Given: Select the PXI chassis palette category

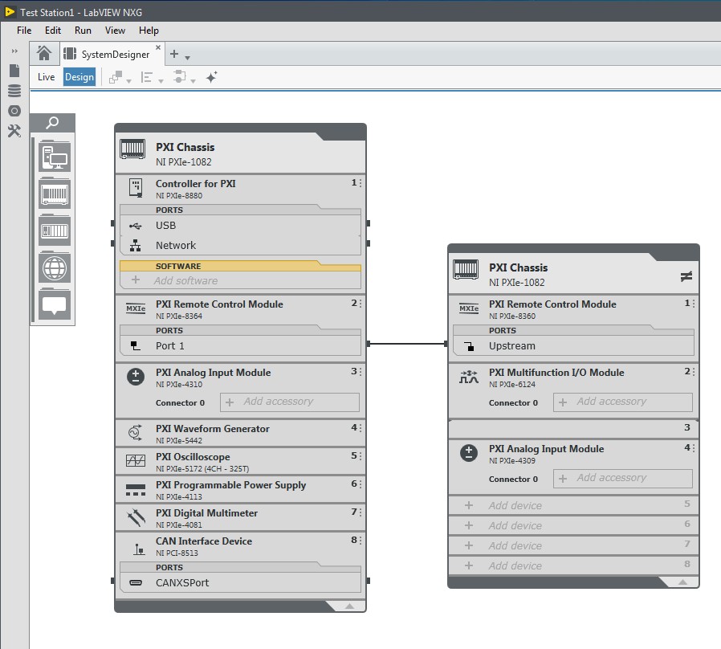Looking at the screenshot, I should pyautogui.click(x=55, y=194).
